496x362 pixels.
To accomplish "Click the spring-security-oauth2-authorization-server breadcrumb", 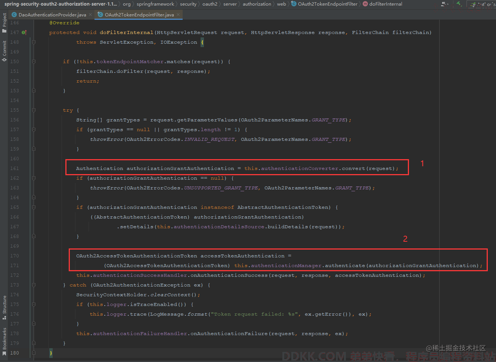I will point(61,4).
